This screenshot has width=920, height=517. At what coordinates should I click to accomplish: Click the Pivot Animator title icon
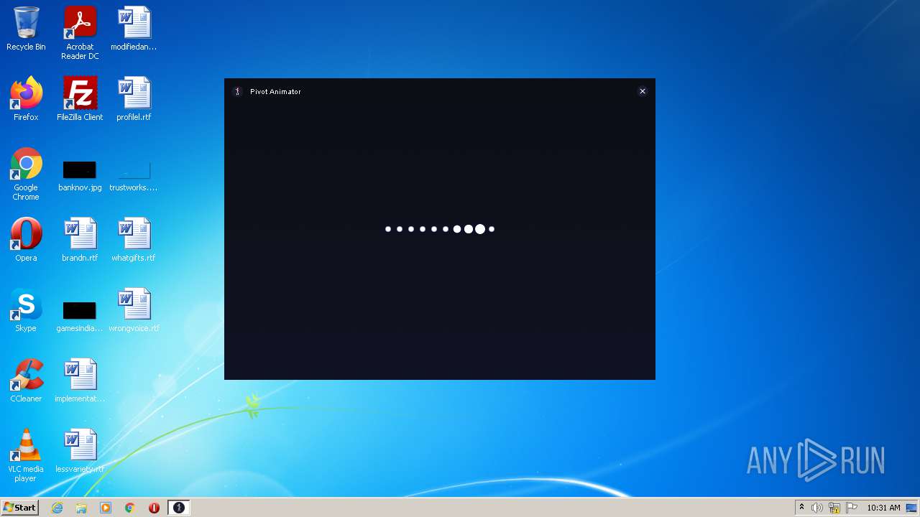tap(237, 91)
